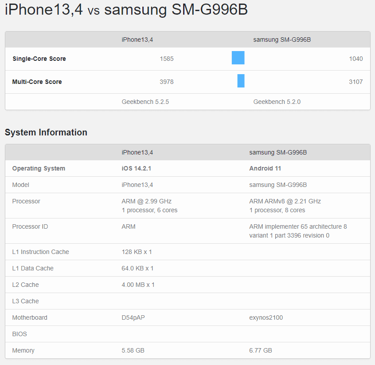Select the samsung SM-G996B column header
The width and height of the screenshot is (375, 365).
point(282,40)
